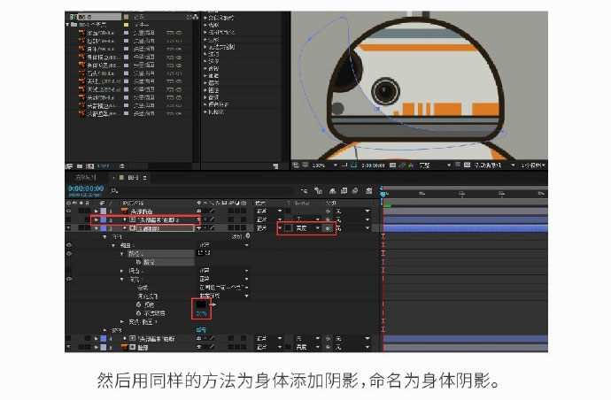Click the viewer footer current time readout

pyautogui.click(x=373, y=165)
